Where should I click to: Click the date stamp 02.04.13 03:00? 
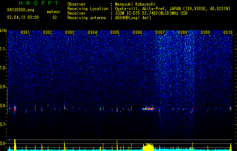click(x=23, y=17)
